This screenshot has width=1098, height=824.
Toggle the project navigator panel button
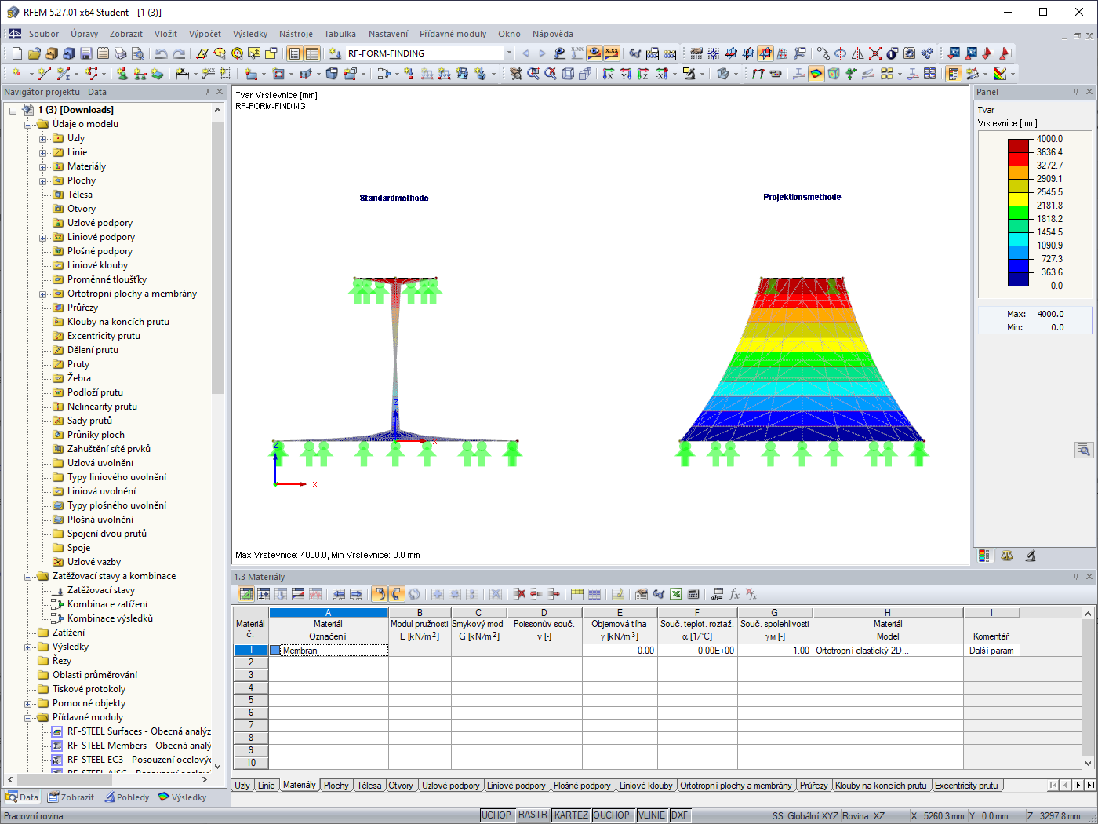(x=294, y=53)
